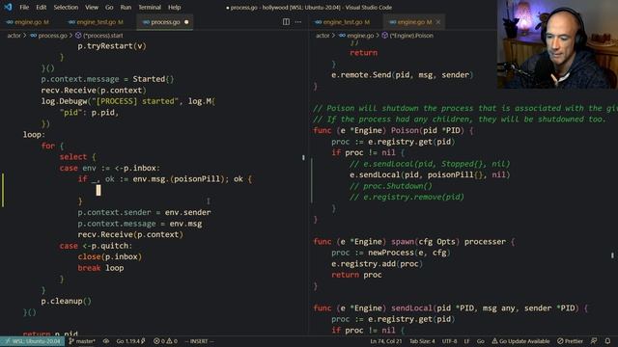Open notifications bell icon

(x=607, y=341)
